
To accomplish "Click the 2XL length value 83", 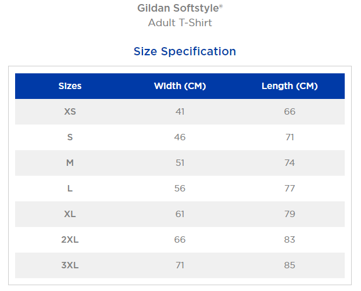I will coord(289,240).
